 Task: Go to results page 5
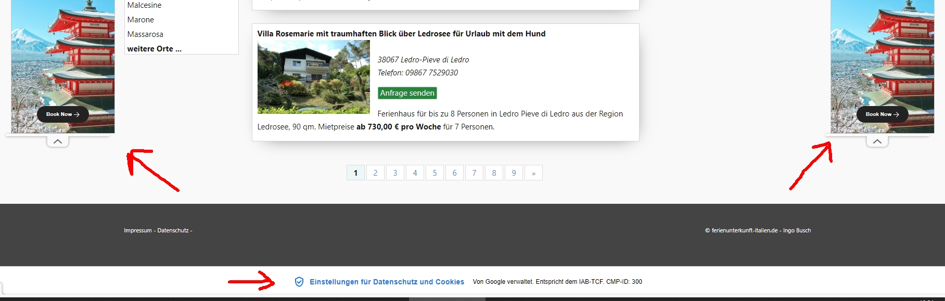[435, 173]
